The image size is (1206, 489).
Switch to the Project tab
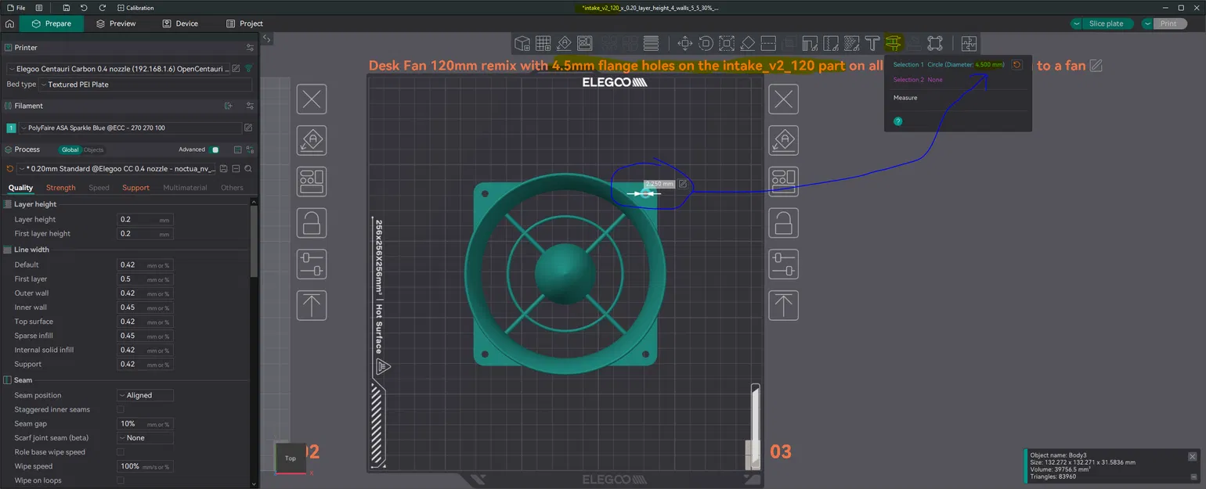pos(244,23)
